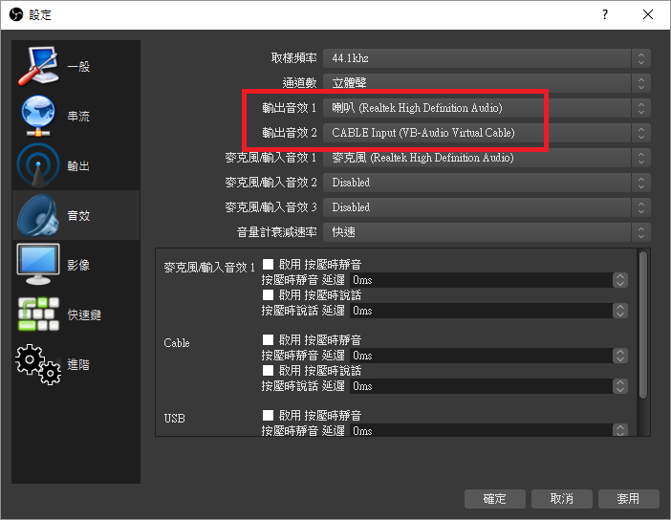Open the 麥克風/輸入音效 3 Disabled dropdown
This screenshot has width=671, height=520.
point(487,207)
